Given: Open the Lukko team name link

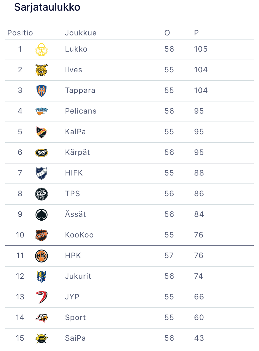Looking at the screenshot, I should click(76, 49).
